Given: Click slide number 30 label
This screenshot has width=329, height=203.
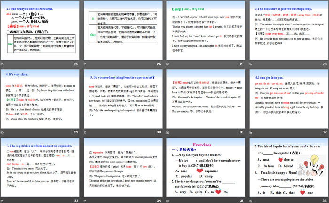Looking at the screenshot, I should pyautogui.click(x=159, y=132).
